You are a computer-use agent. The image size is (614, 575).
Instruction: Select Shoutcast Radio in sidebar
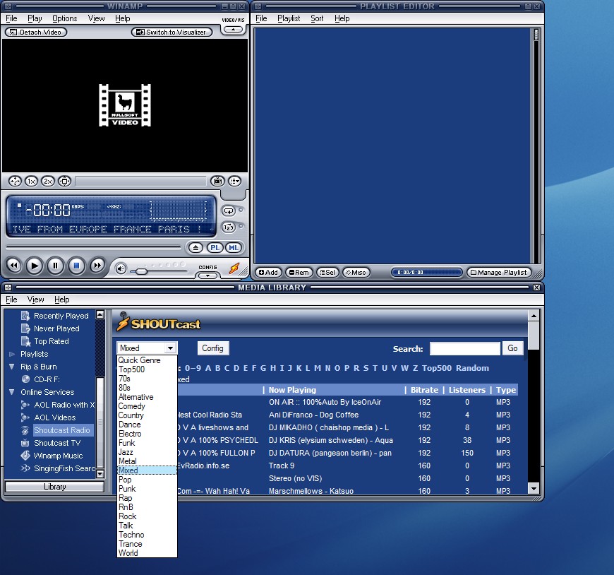62,430
